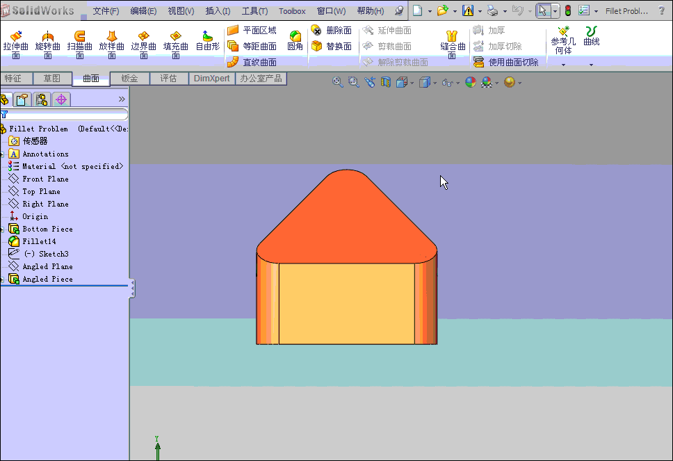Image resolution: width=673 pixels, height=461 pixels.
Task: Open the ConfigurationManager tab icon
Action: [x=42, y=99]
